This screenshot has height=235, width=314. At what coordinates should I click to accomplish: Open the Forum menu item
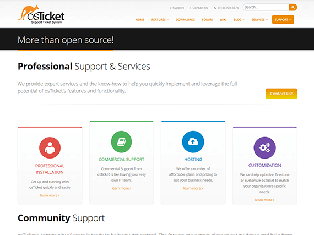pos(207,20)
